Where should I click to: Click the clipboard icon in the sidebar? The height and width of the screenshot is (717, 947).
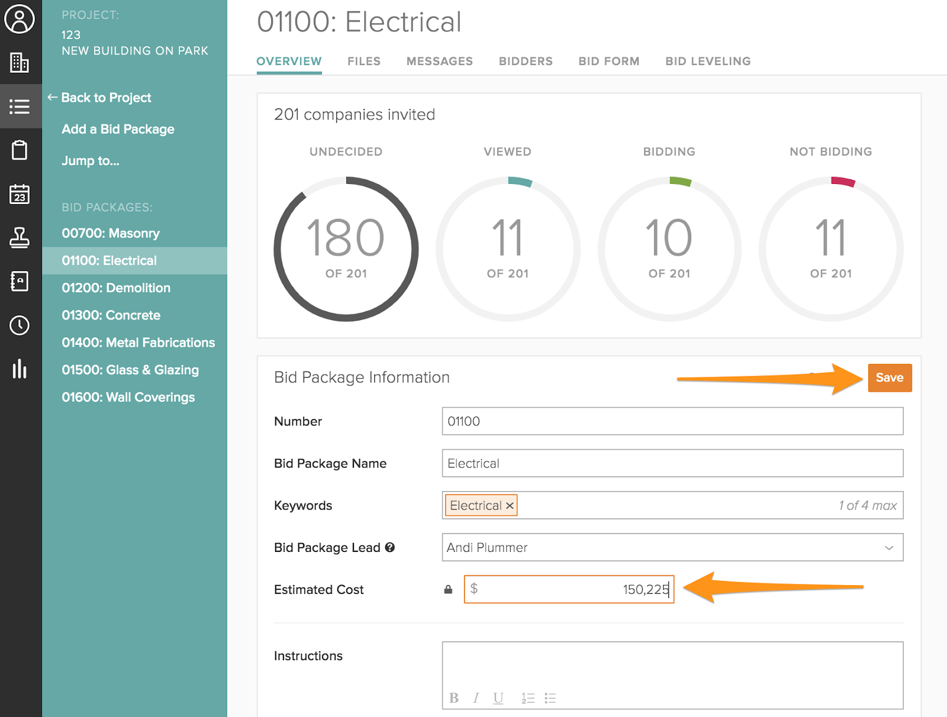(20, 150)
